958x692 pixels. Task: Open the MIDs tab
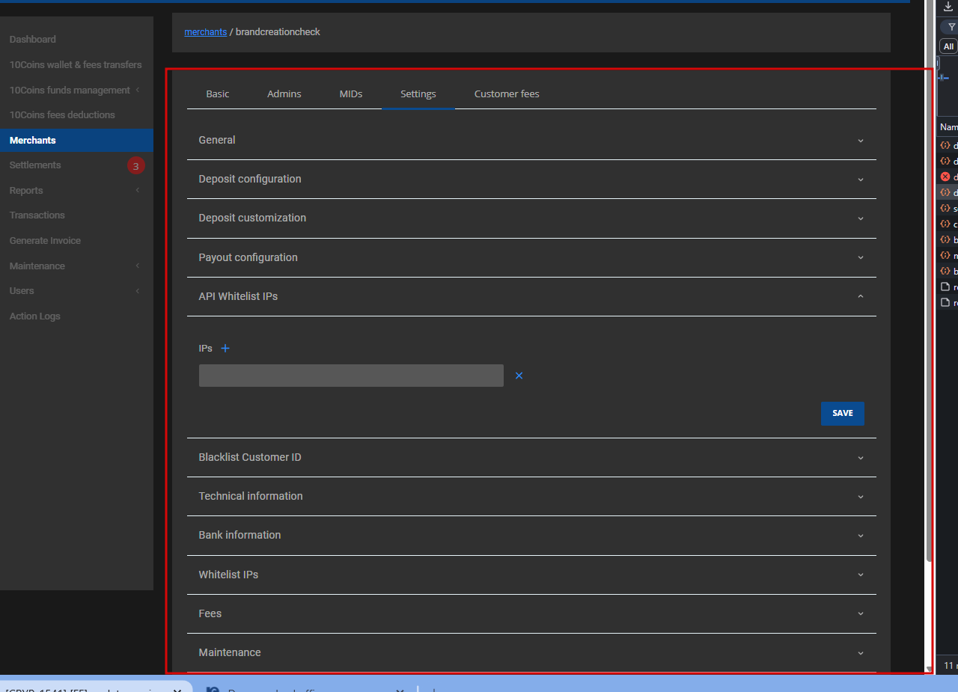(351, 94)
